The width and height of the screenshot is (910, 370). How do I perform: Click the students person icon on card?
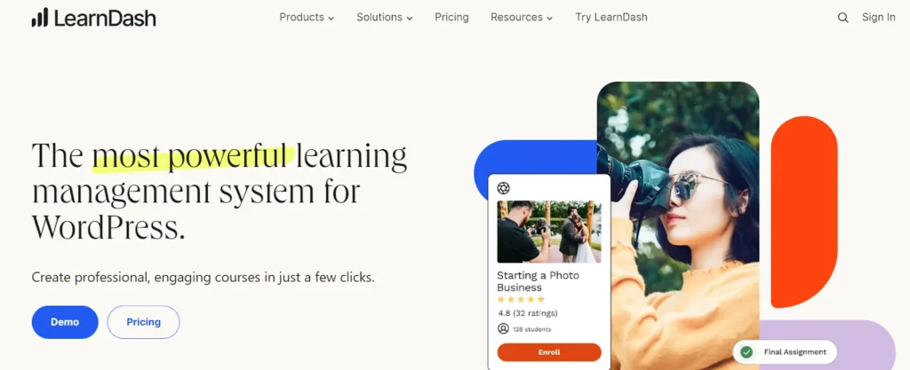pos(503,329)
